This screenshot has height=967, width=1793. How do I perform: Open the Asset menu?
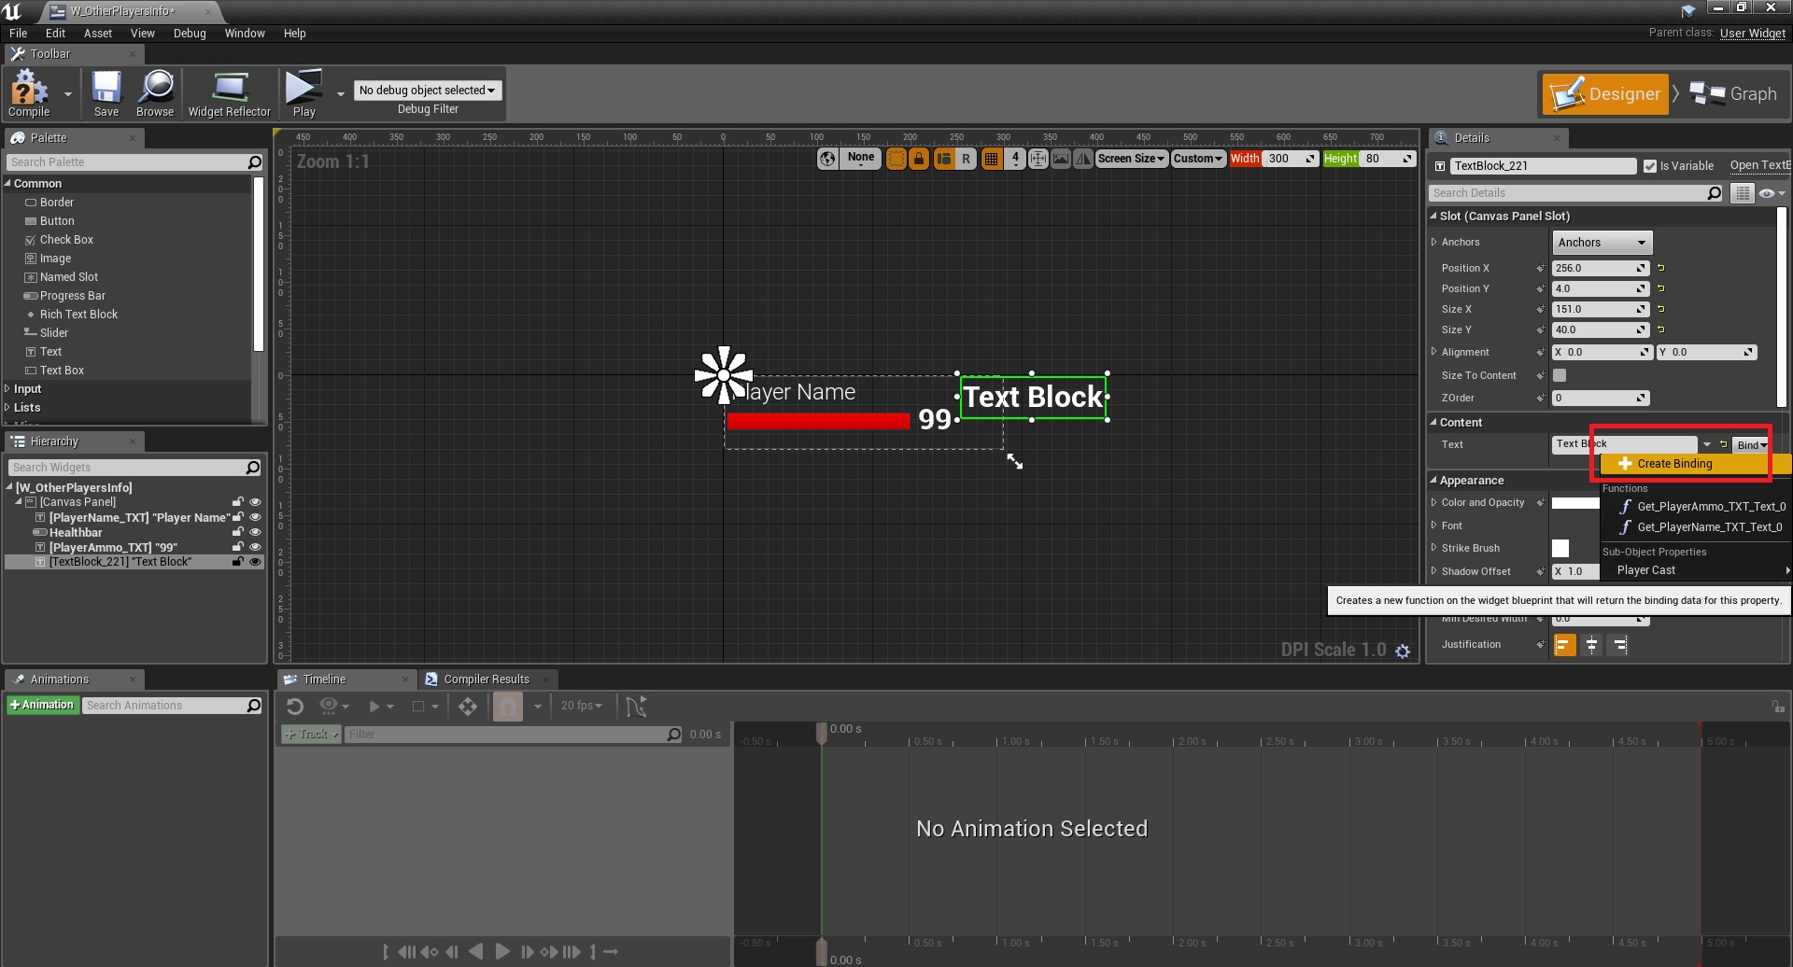click(97, 34)
